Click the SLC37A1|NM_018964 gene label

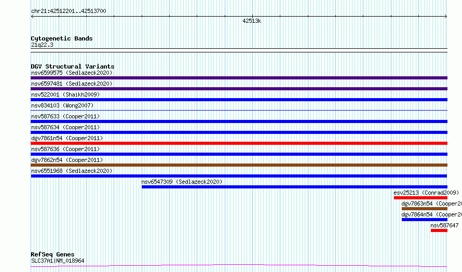(58, 261)
